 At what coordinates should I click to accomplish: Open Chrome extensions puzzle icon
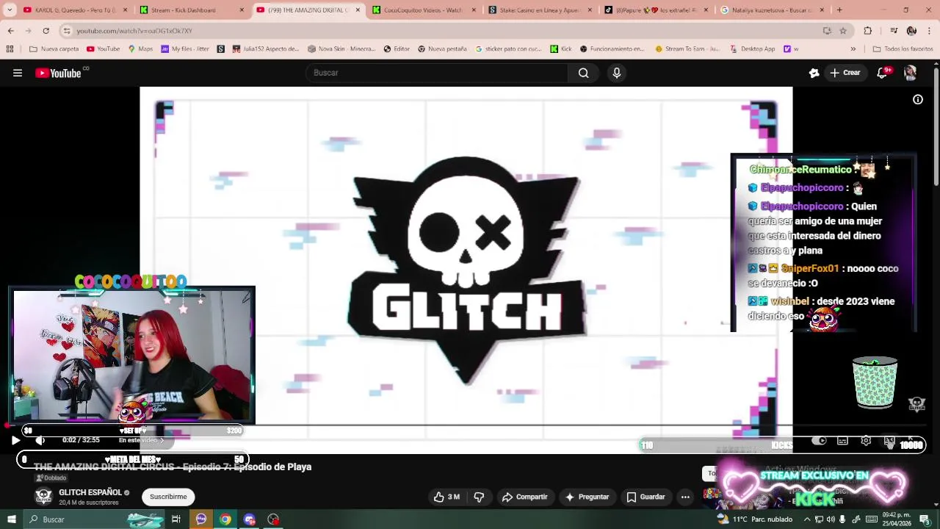point(867,31)
